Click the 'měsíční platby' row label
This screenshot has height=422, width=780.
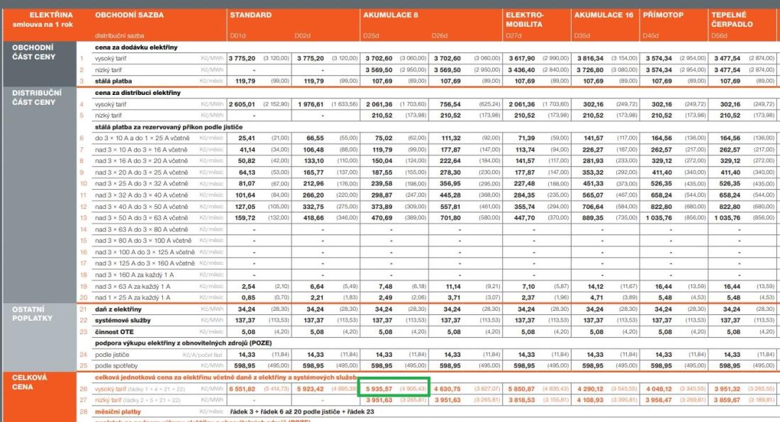(118, 411)
